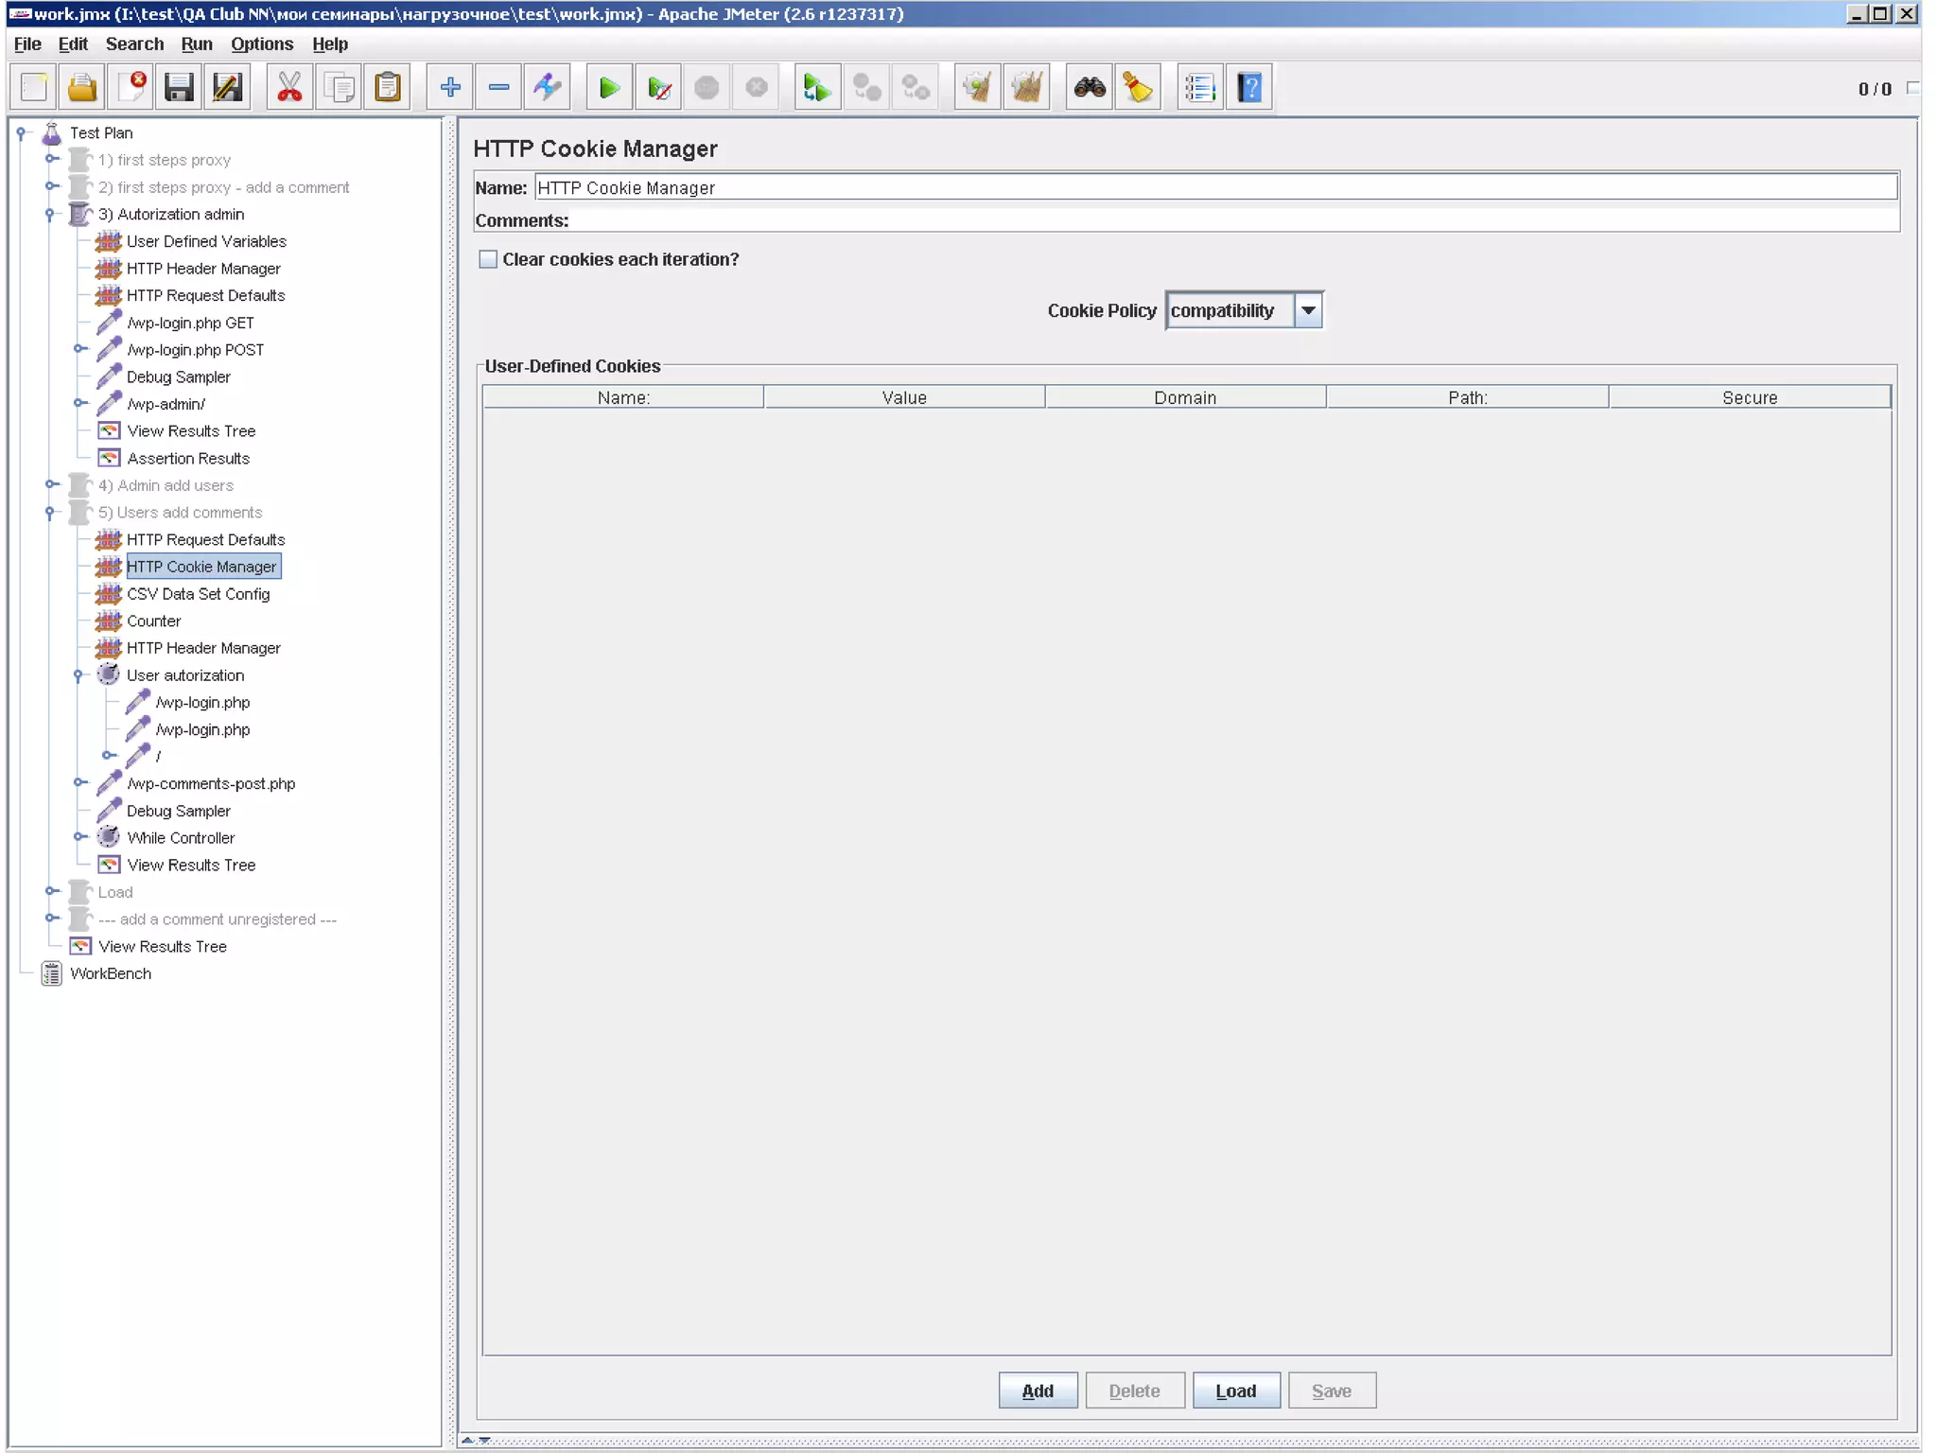Screen dimensions: 1937x1453
Task: Click the blue plus Expand All icon
Action: click(450, 88)
